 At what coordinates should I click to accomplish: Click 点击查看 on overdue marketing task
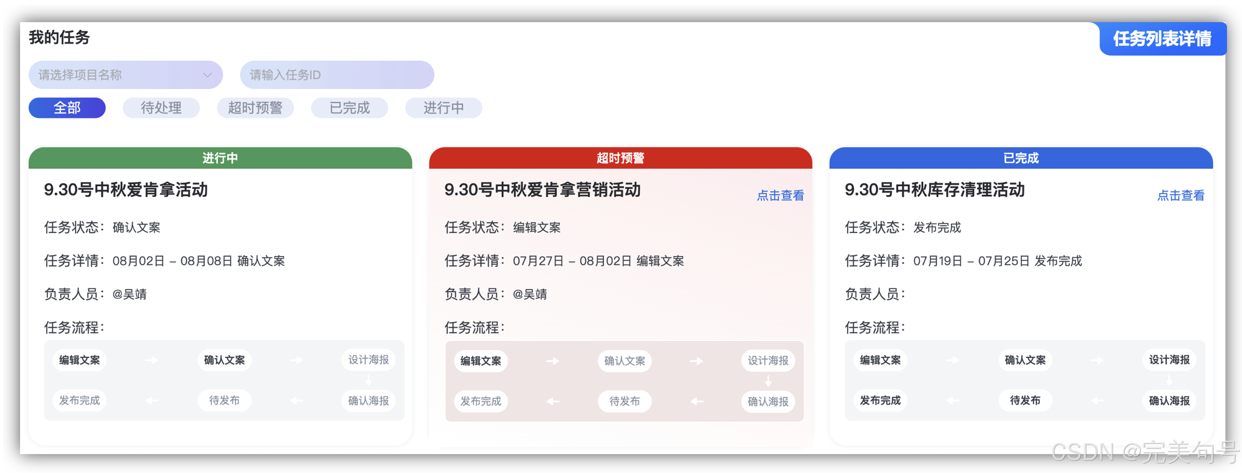[x=780, y=195]
